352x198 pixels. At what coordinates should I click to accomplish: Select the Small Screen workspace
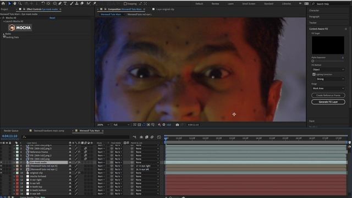point(249,4)
